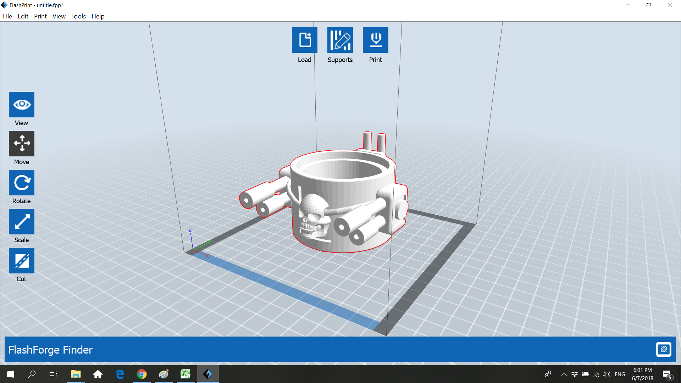681x383 pixels.
Task: Expand the Tools menu
Action: point(78,16)
